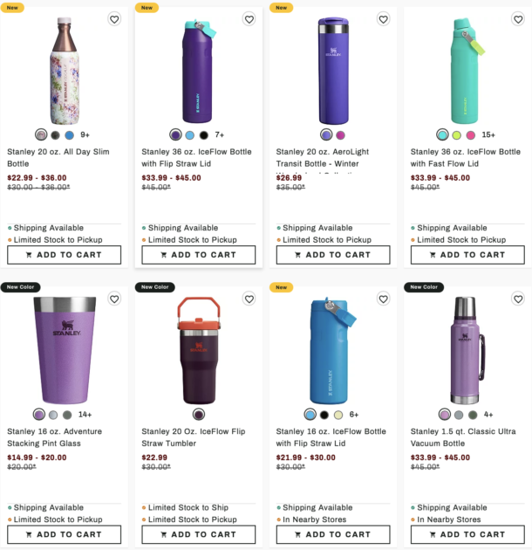Expand 15+ colors on Fast Flow Lid bottle
The width and height of the screenshot is (532, 550).
pyautogui.click(x=488, y=135)
